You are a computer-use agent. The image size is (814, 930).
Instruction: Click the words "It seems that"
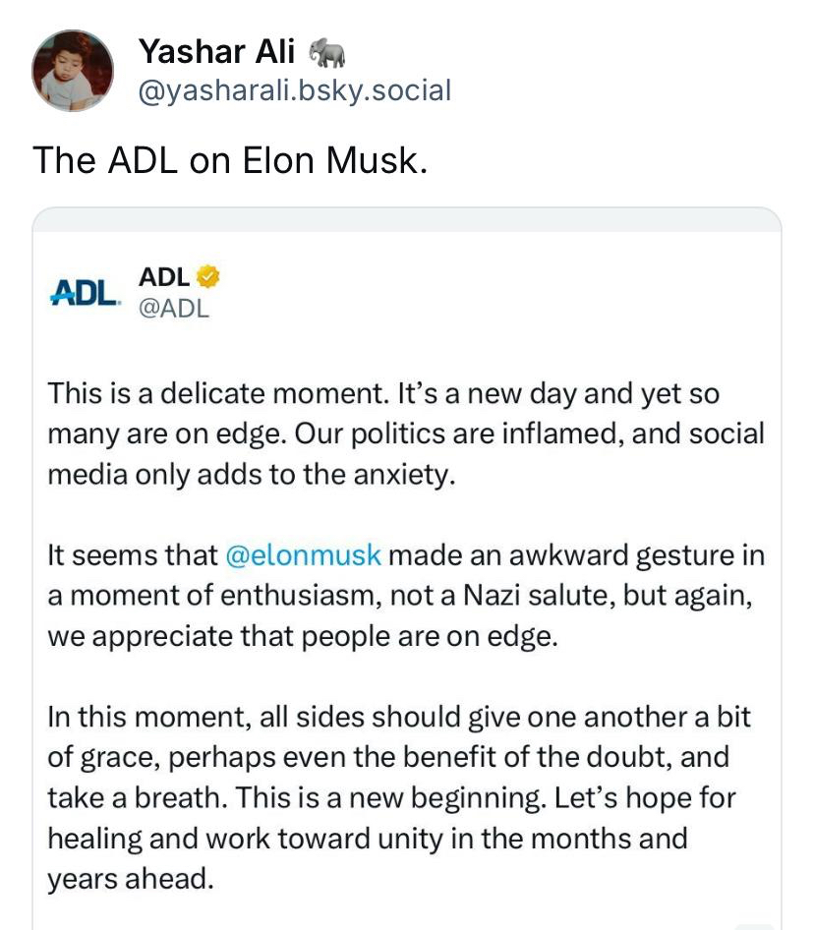132,554
